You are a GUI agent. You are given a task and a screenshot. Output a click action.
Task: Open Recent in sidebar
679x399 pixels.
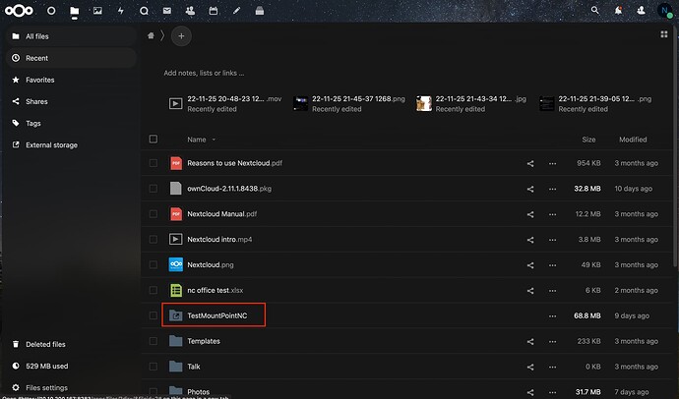[x=72, y=58]
